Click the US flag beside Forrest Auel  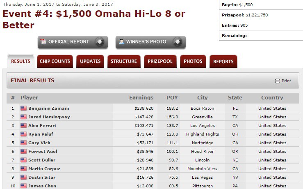[23, 152]
